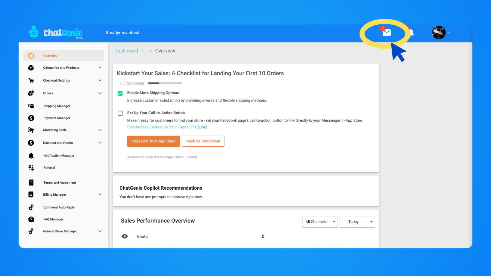The width and height of the screenshot is (491, 276).
Task: Open the Today date range dropdown
Action: [357, 222]
